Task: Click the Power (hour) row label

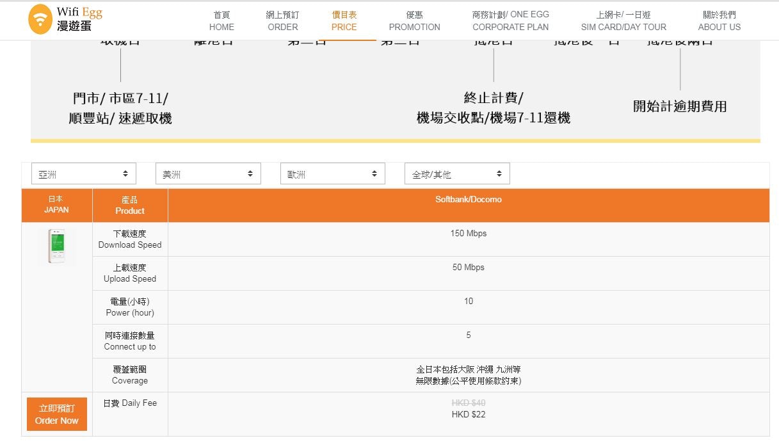Action: [130, 307]
